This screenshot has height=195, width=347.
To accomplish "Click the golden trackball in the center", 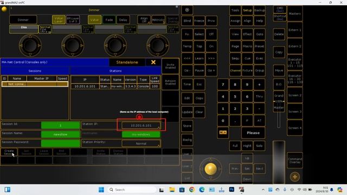I will click(210, 169).
